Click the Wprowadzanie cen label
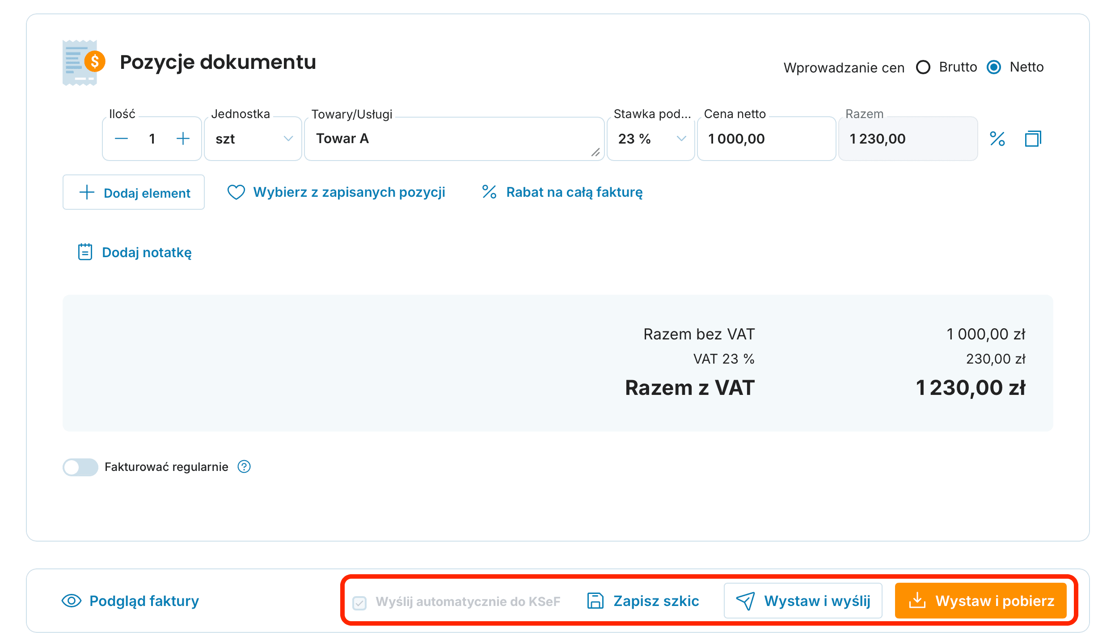Image resolution: width=1115 pixels, height=644 pixels. tap(844, 68)
